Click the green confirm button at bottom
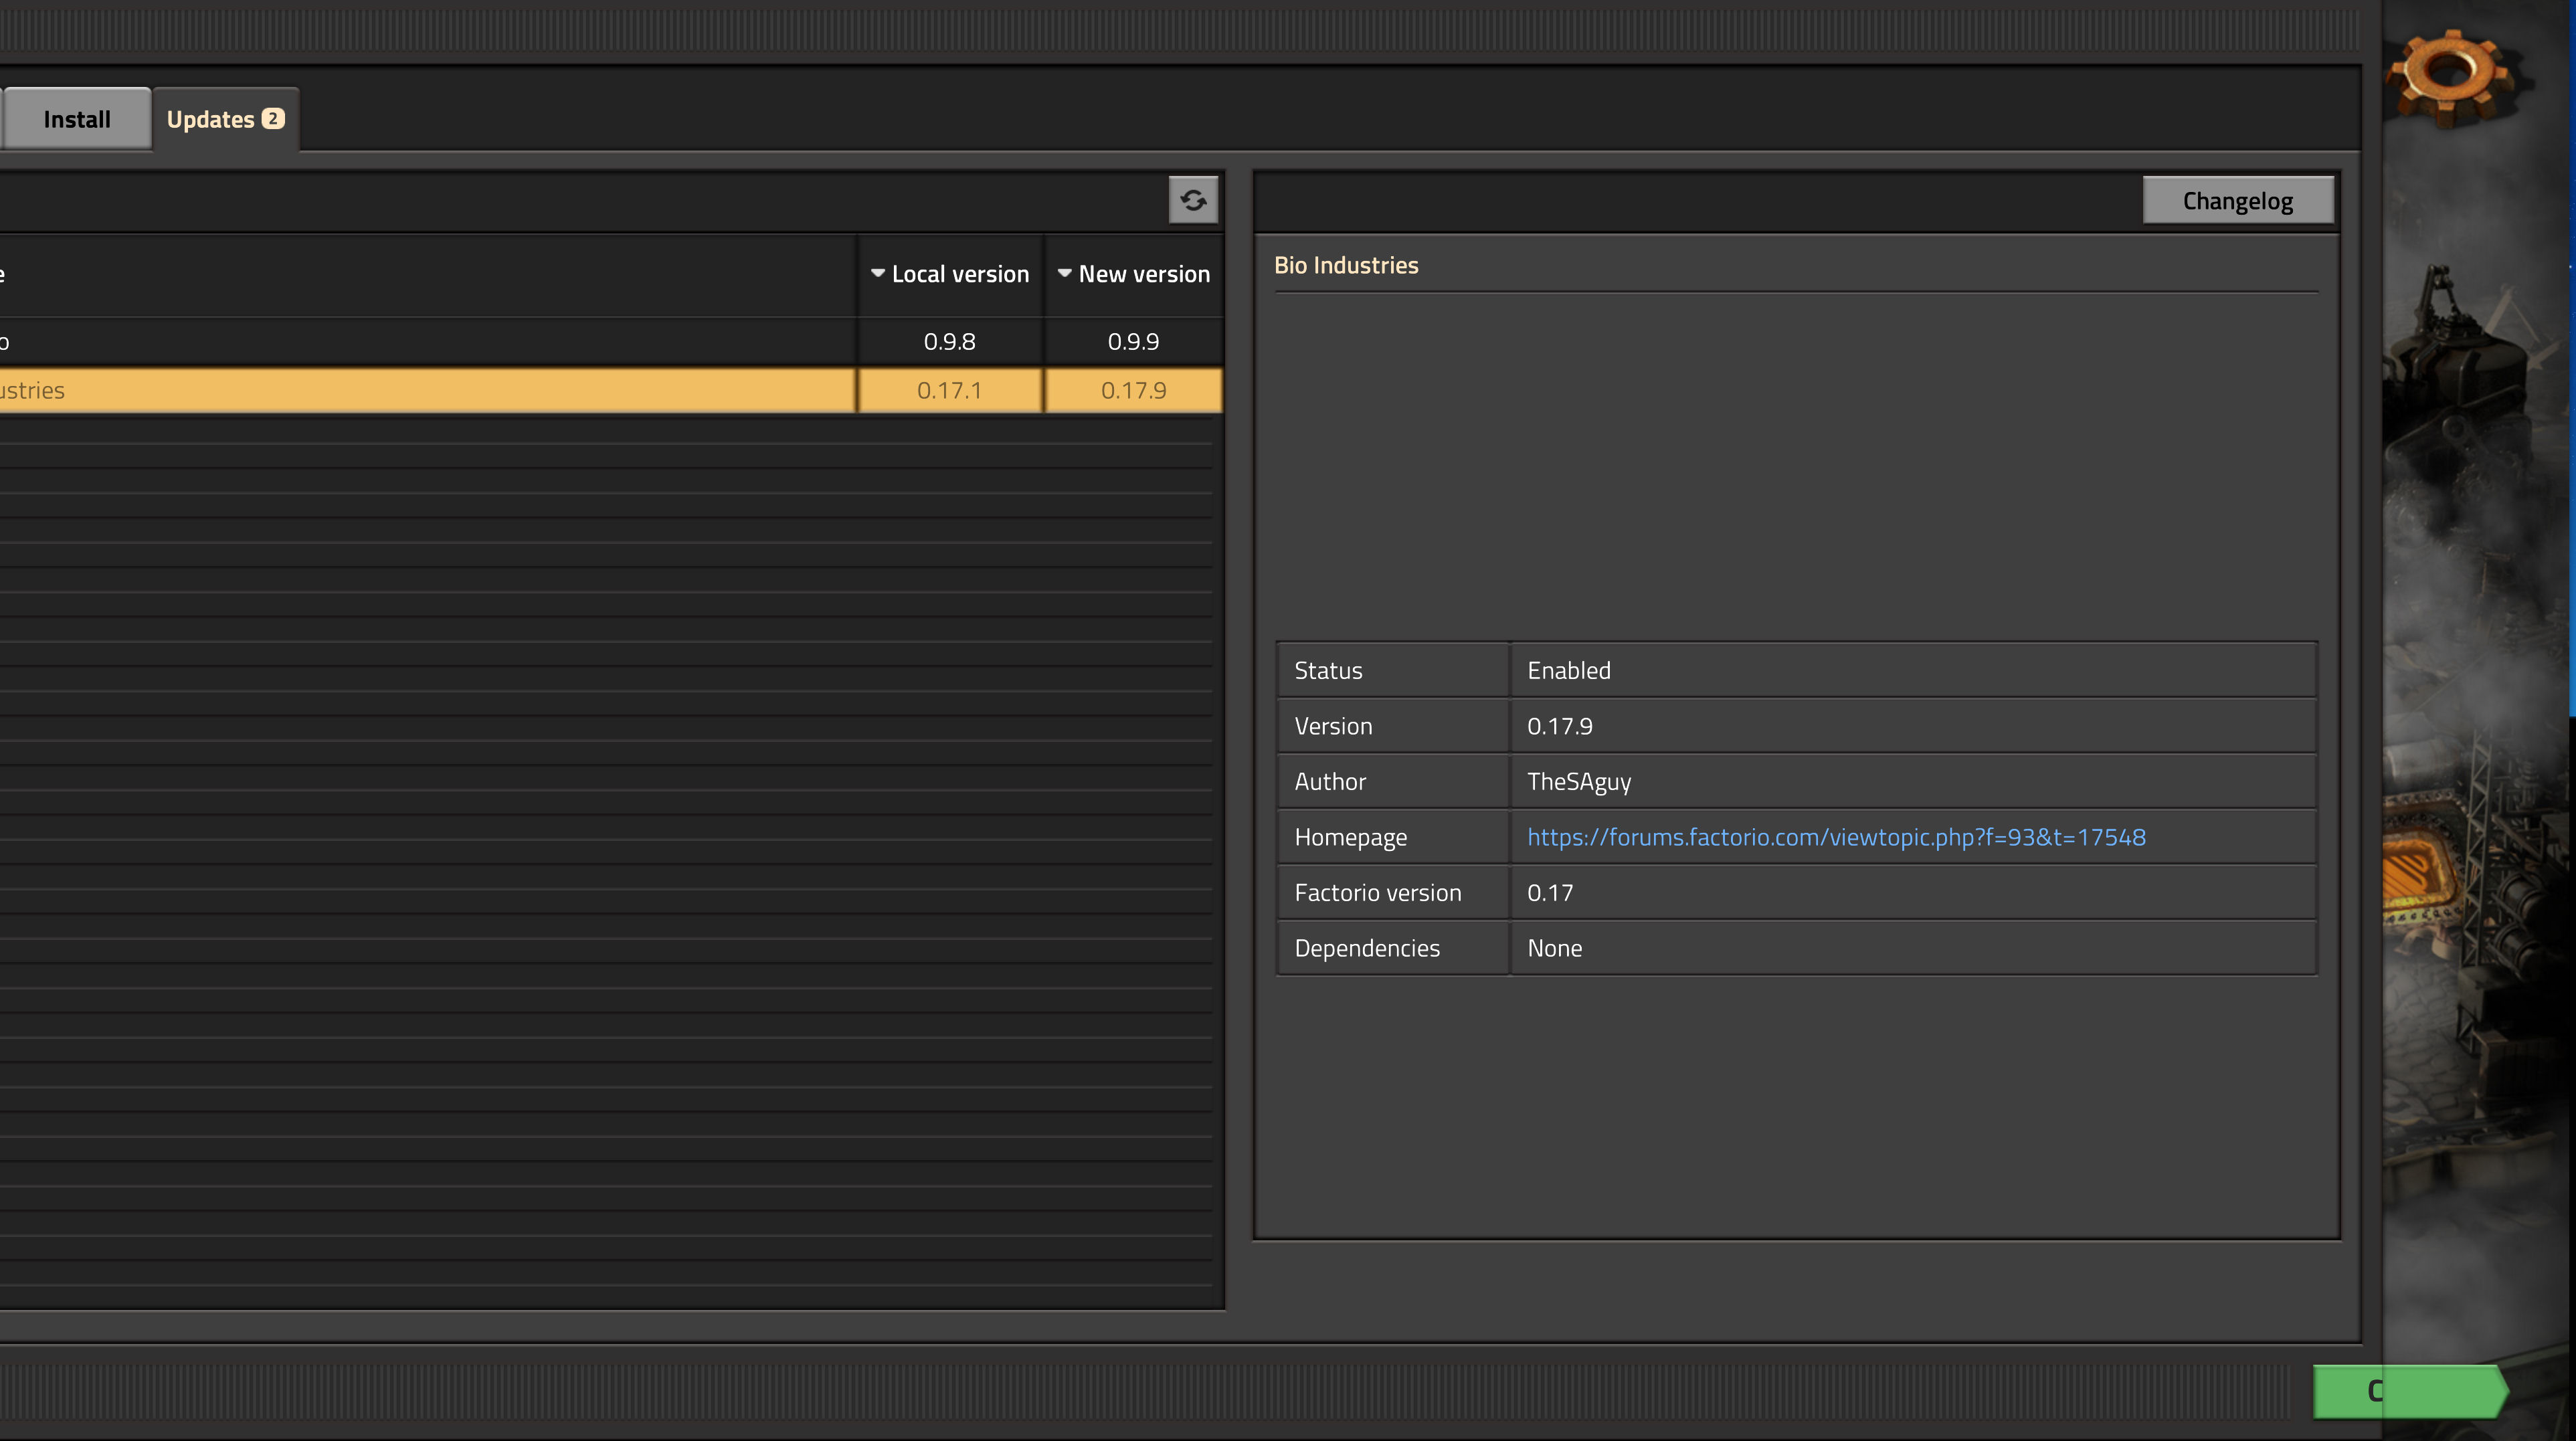 pyautogui.click(x=2411, y=1391)
